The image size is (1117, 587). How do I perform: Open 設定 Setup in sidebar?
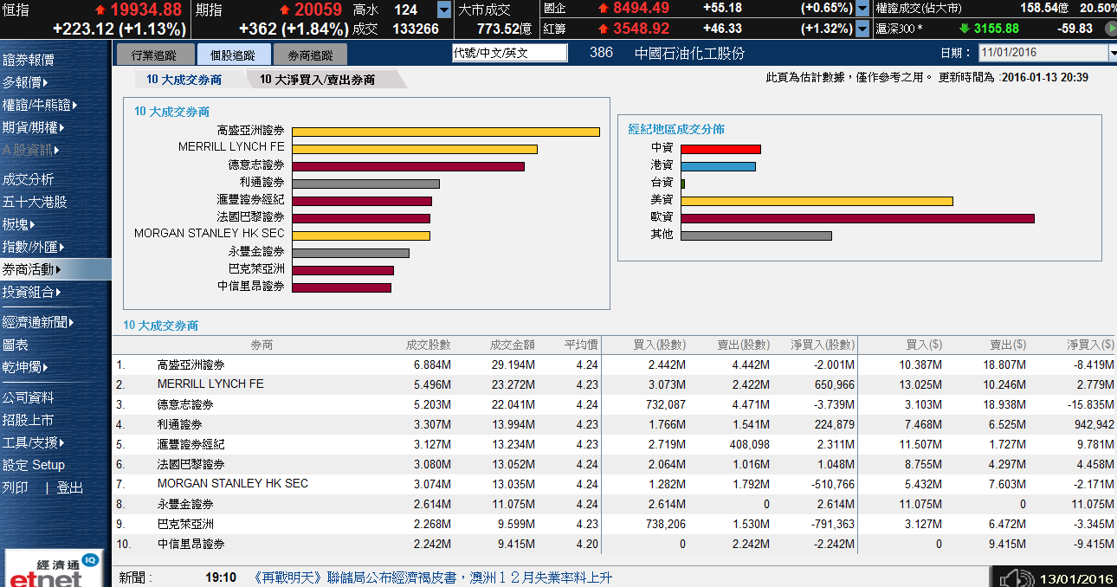point(34,466)
